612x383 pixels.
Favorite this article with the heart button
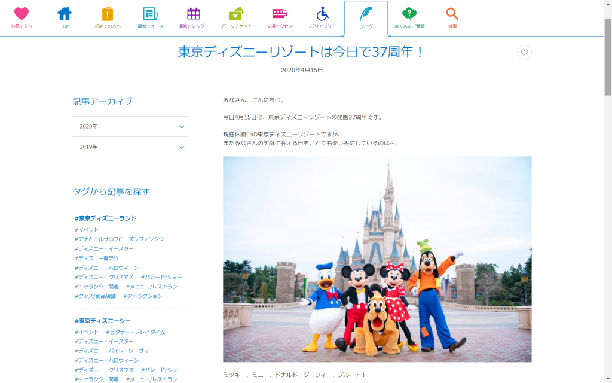click(x=524, y=52)
